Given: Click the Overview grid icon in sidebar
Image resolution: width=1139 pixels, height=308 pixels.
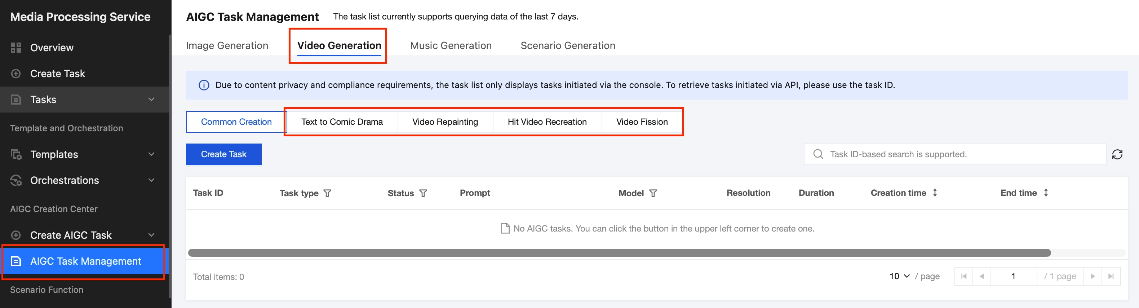Looking at the screenshot, I should point(16,48).
